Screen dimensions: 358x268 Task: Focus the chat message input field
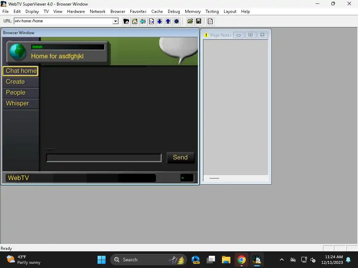pos(104,158)
